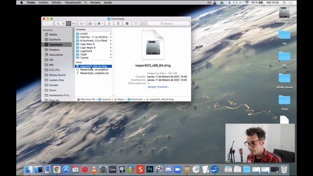The height and width of the screenshot is (176, 313).
Task: Open Simply Sound in the sidebar
Action: (x=57, y=75)
